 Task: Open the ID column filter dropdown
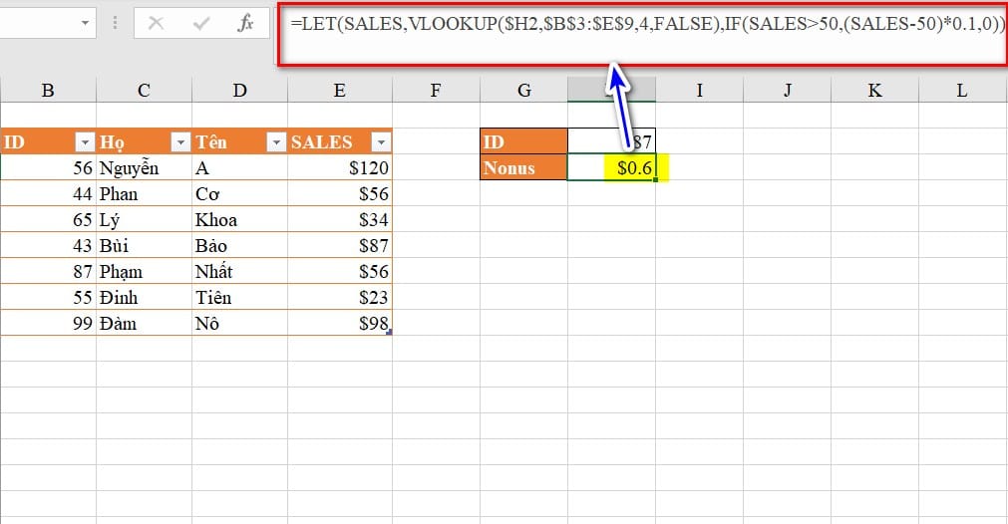[84, 142]
